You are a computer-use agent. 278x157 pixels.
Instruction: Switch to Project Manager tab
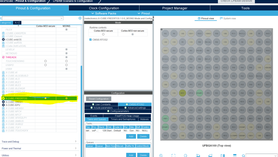pos(175,8)
